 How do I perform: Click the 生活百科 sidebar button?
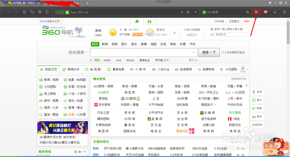pyautogui.click(x=257, y=125)
